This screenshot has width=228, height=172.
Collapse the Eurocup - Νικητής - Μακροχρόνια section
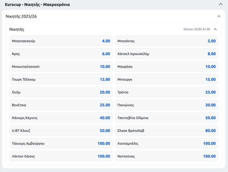[221, 4]
